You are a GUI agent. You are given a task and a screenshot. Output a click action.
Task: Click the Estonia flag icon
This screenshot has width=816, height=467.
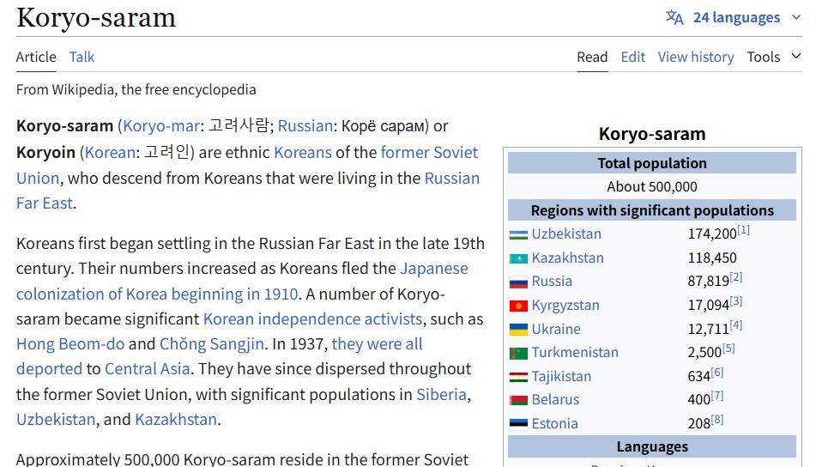(518, 424)
